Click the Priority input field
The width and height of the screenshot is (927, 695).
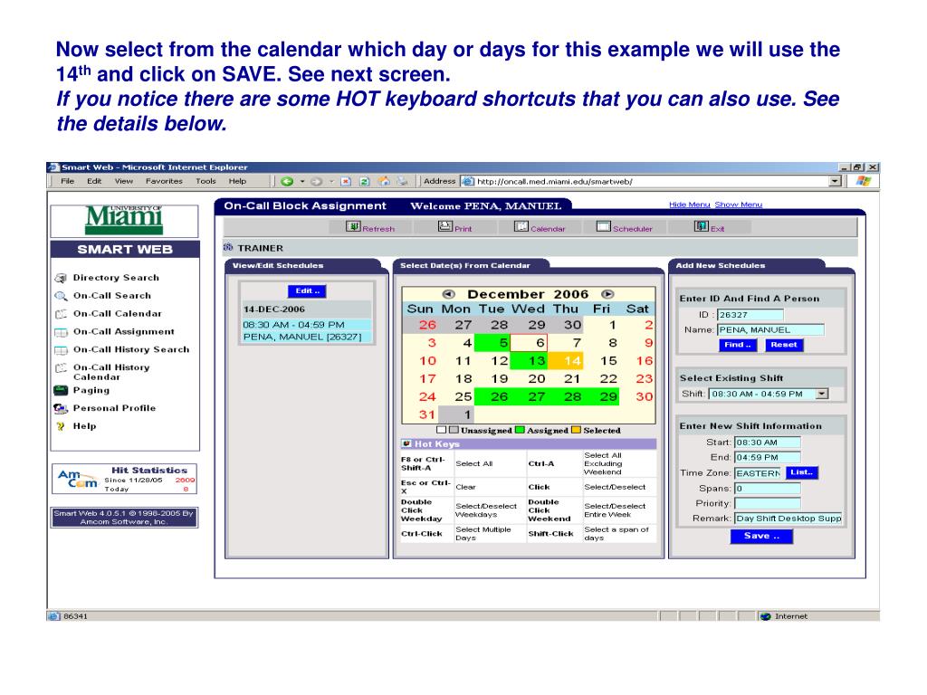pos(768,503)
